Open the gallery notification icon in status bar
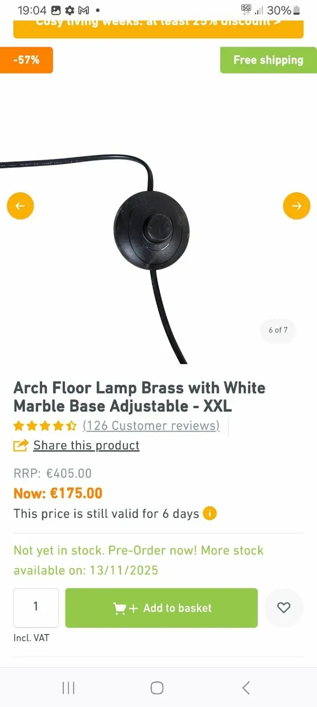This screenshot has width=317, height=707. tap(56, 10)
